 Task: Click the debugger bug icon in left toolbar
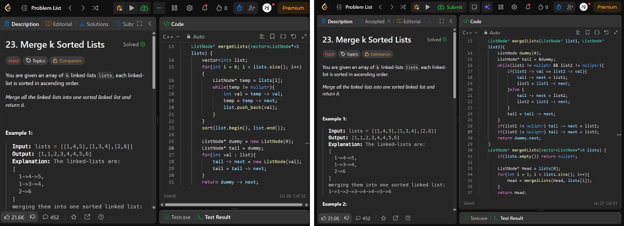(120, 8)
